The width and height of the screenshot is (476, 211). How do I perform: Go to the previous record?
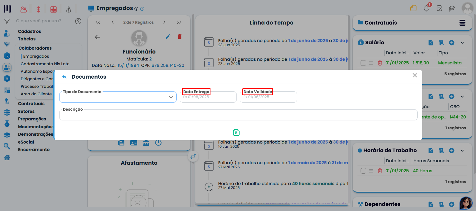[x=112, y=22]
